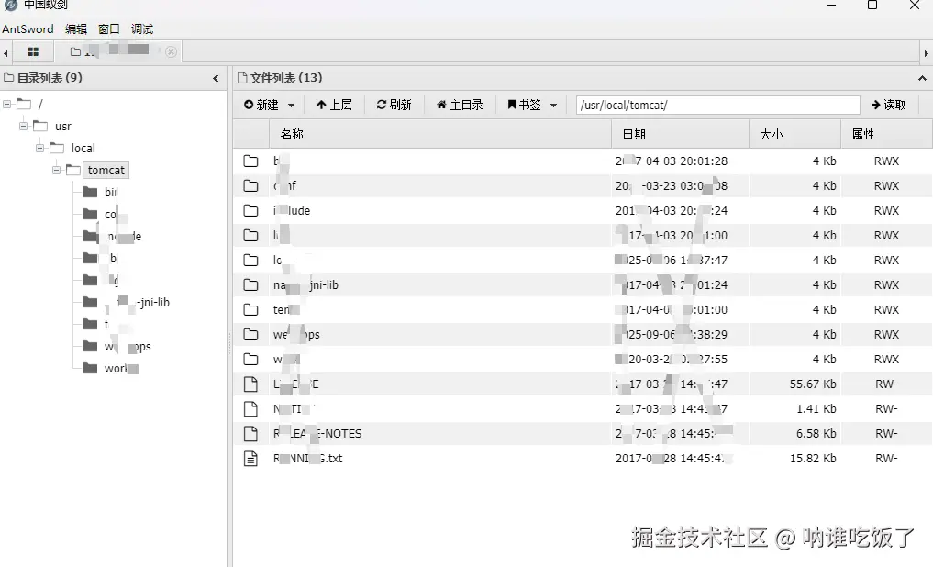Sort by the 属性 column header
This screenshot has height=567, width=933.
(886, 134)
